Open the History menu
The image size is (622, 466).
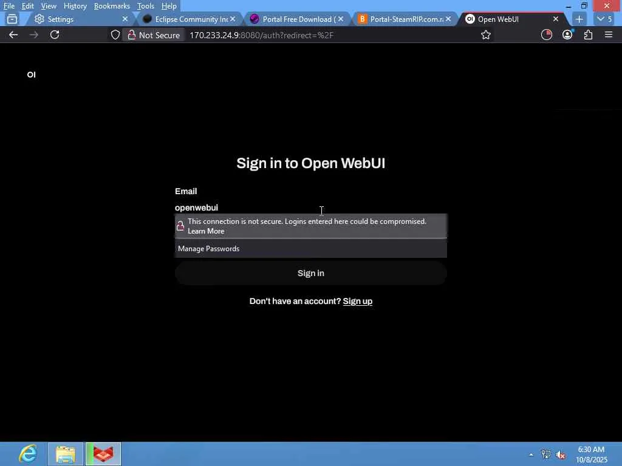[x=75, y=6]
